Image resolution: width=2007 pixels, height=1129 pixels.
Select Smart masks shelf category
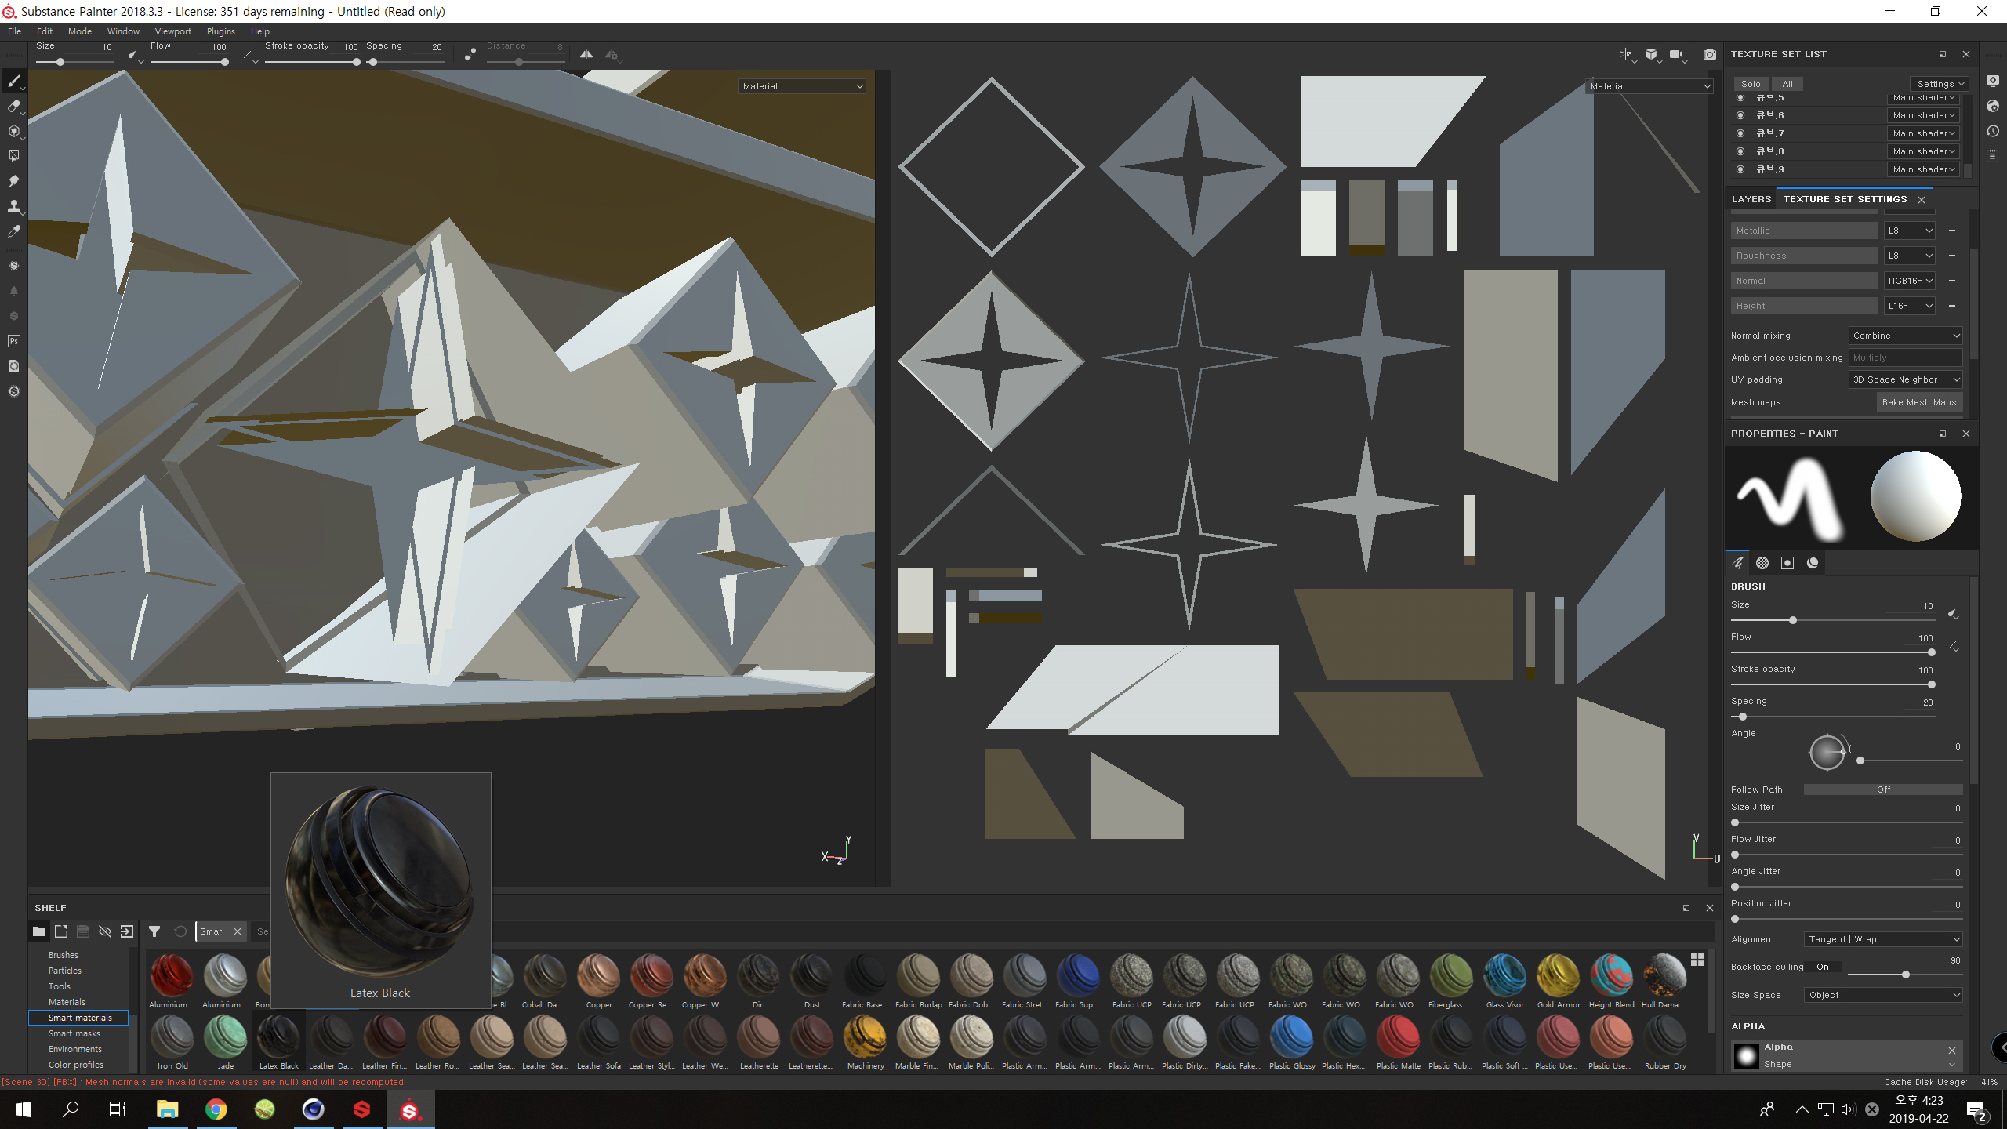[74, 1033]
